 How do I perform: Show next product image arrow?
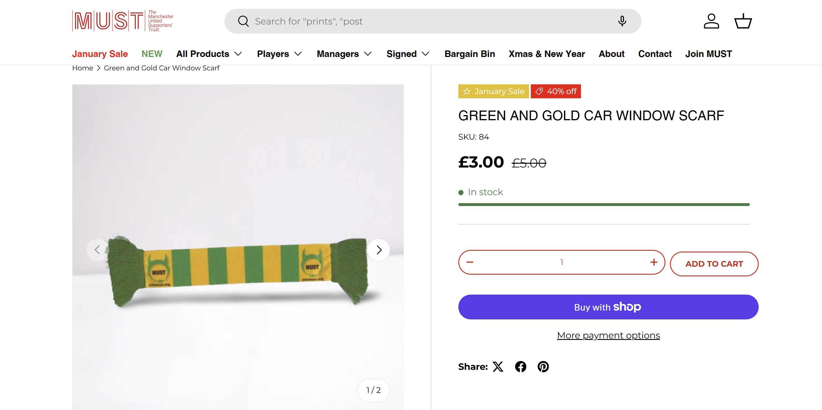pyautogui.click(x=379, y=250)
